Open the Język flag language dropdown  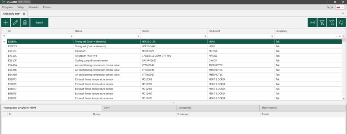[340, 7]
